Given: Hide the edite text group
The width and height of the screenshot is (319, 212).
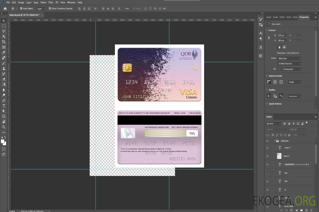Looking at the screenshot, I should pyautogui.click(x=268, y=141).
